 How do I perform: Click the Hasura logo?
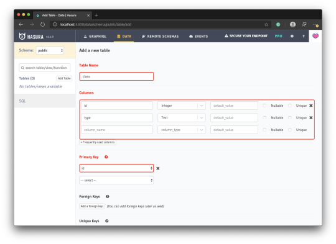tap(31, 37)
